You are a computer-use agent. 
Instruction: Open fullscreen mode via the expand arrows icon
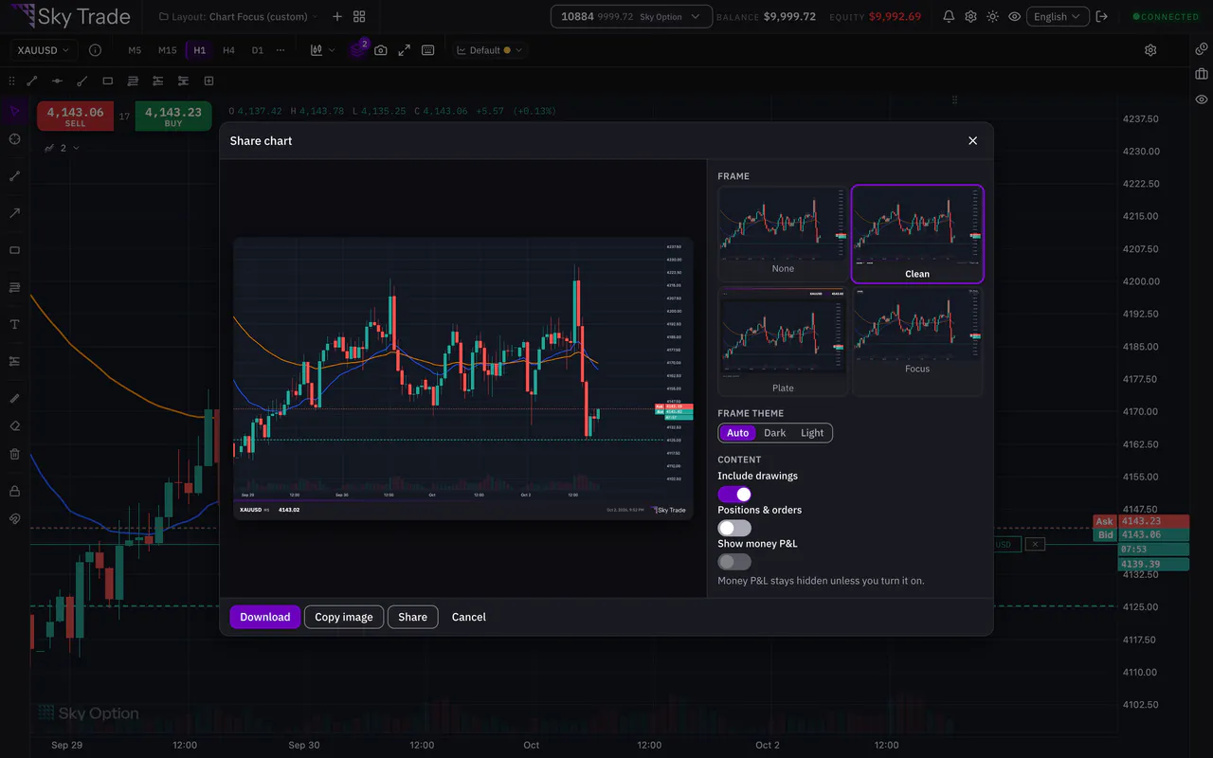click(405, 50)
